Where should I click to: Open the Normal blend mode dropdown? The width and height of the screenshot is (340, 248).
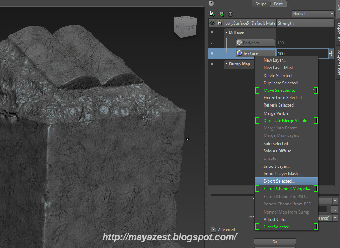tap(312, 13)
